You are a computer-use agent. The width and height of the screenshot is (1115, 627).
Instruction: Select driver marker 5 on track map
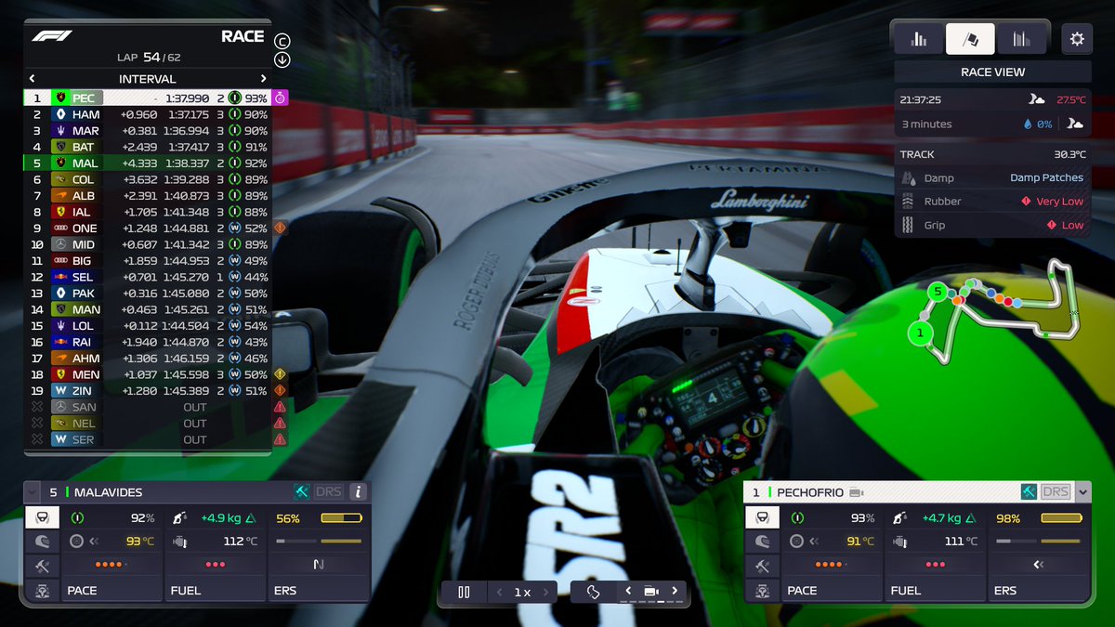pyautogui.click(x=938, y=293)
